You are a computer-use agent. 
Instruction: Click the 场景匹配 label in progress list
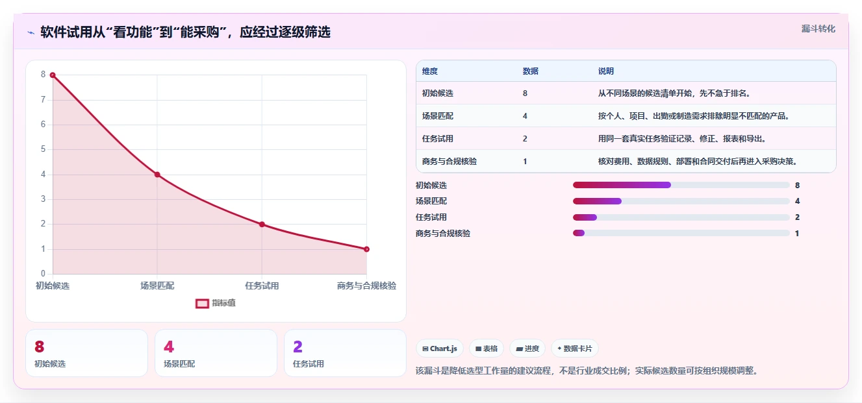coord(431,201)
